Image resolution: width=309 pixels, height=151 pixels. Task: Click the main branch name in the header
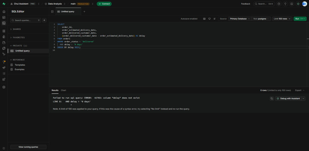(x=73, y=4)
